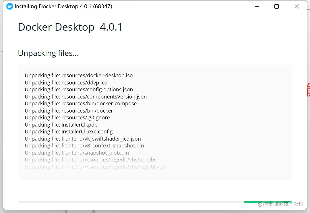Click the 'Unpacking files...' status text
The height and width of the screenshot is (213, 310).
48,53
